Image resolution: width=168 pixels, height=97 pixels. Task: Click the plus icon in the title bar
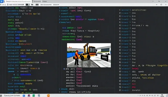click(x=153, y=1)
